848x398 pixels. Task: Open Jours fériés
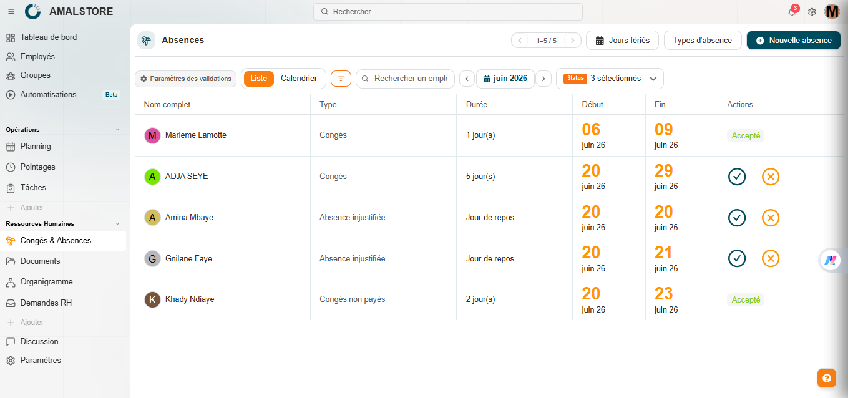[622, 41]
